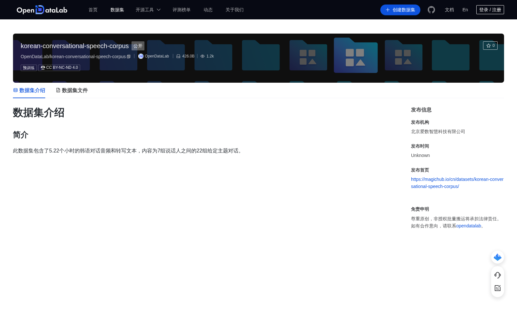Click the 1.2k view count
The image size is (517, 323).
(210, 56)
